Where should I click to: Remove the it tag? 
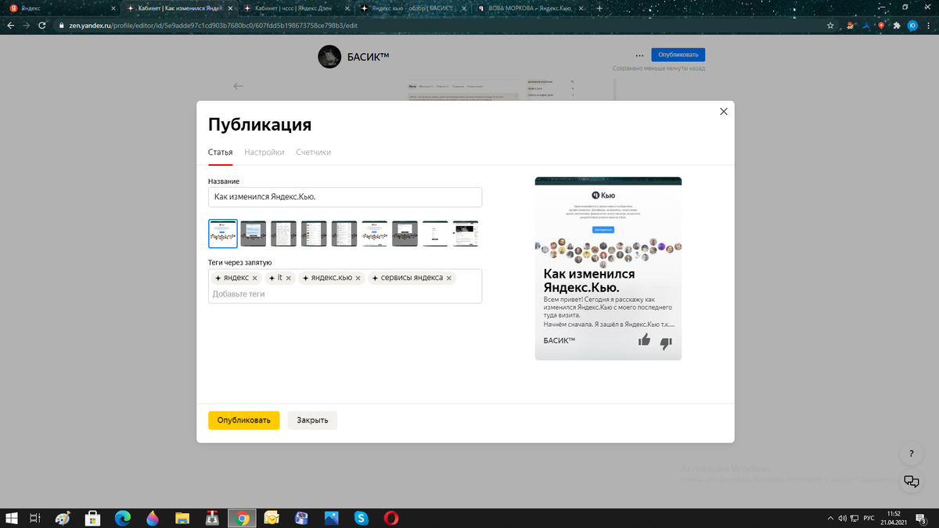coord(288,278)
